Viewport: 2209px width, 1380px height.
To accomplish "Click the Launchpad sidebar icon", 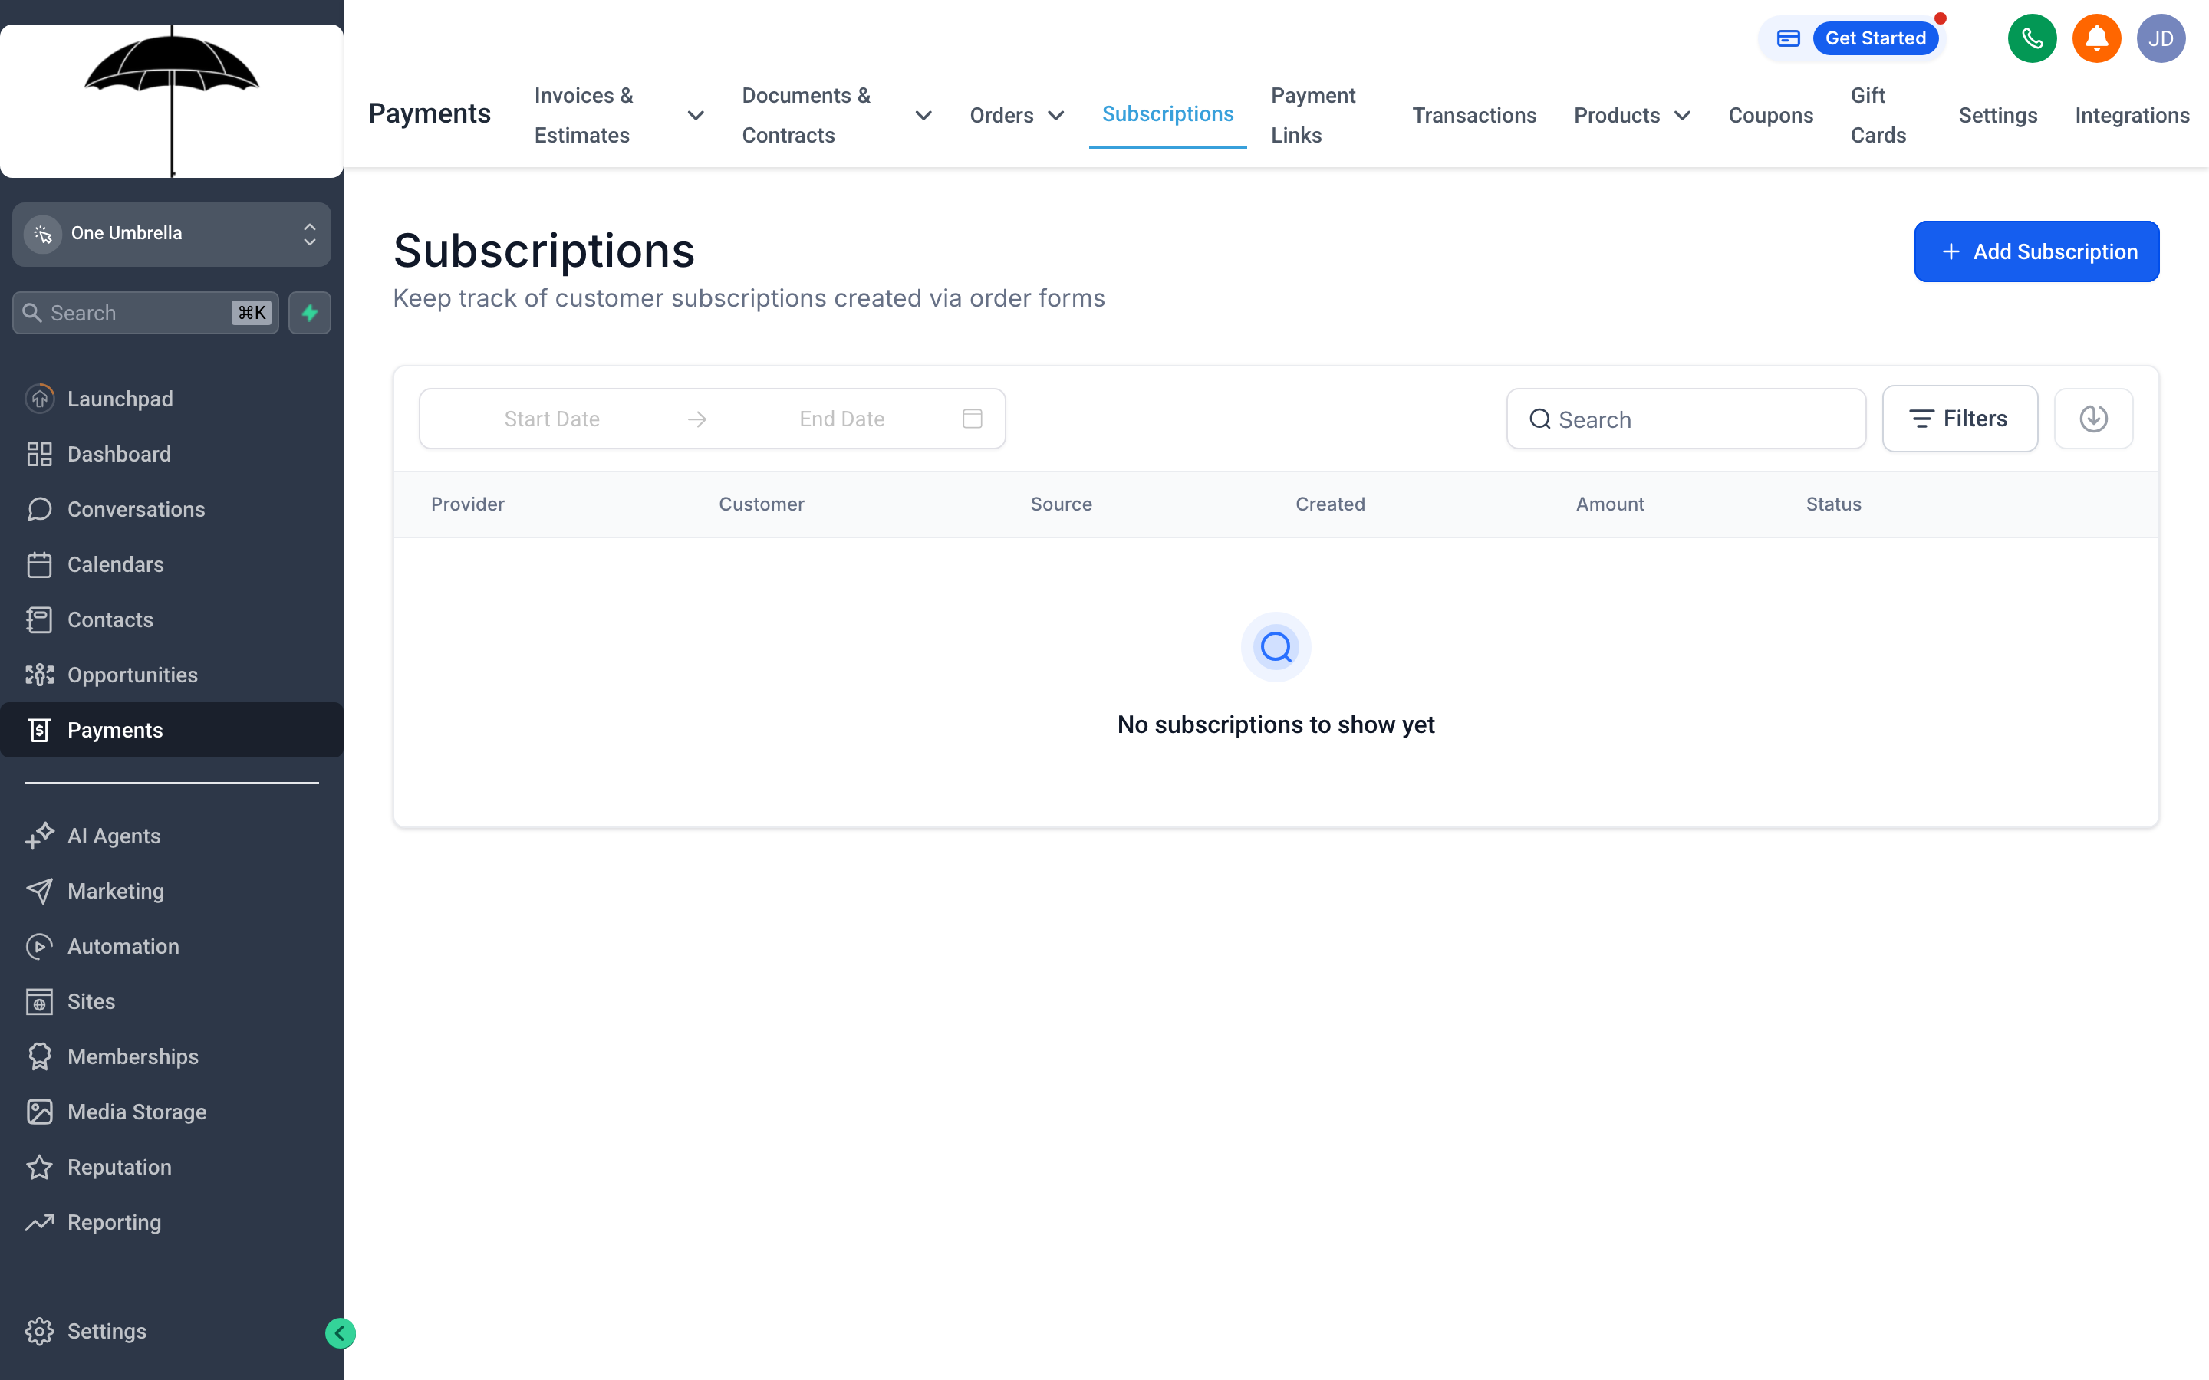I will (39, 399).
